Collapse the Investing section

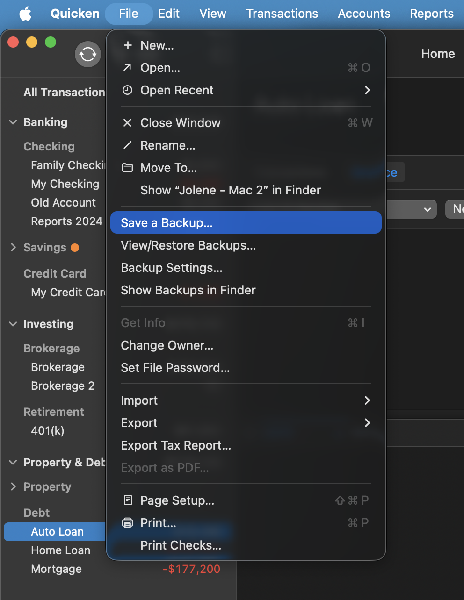[x=13, y=324]
